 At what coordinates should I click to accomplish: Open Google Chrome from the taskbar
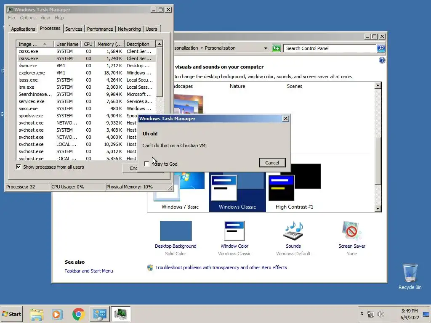coord(78,314)
